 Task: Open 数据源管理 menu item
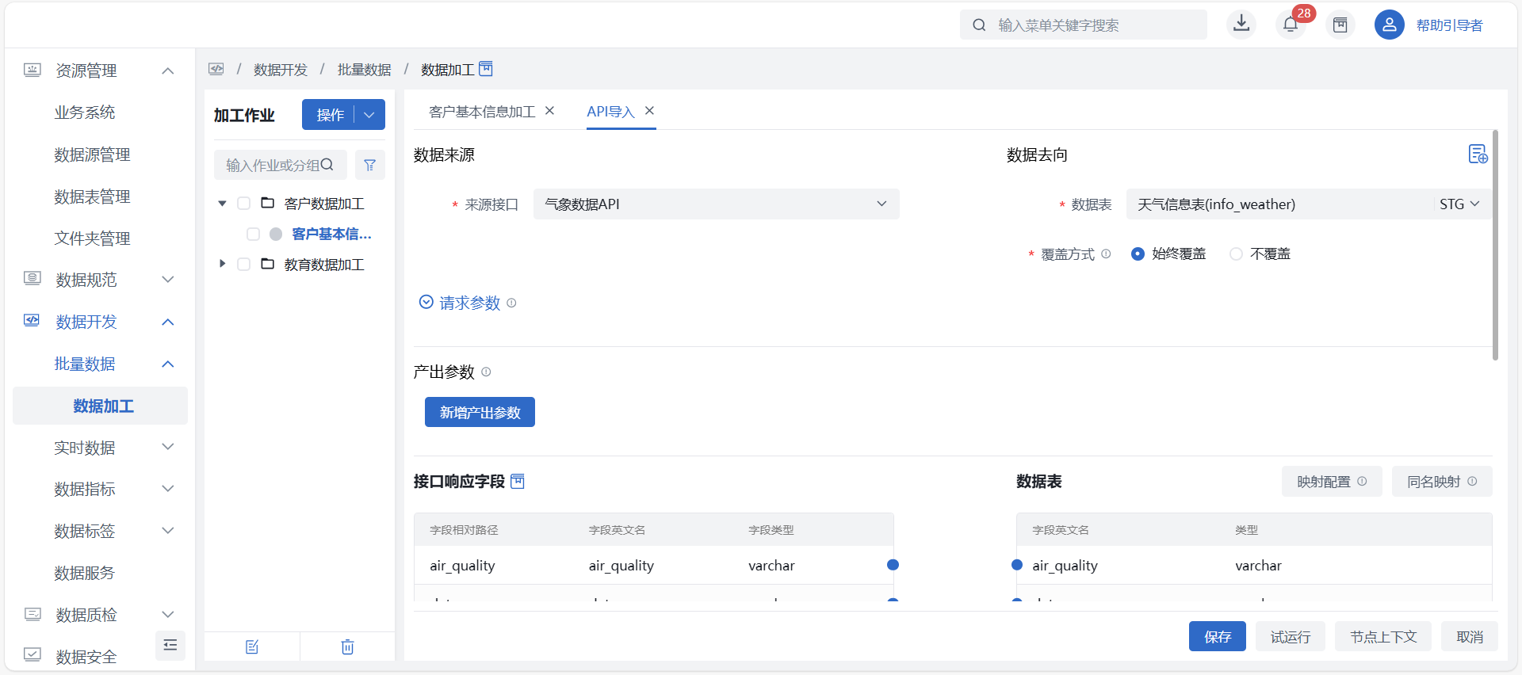[92, 154]
